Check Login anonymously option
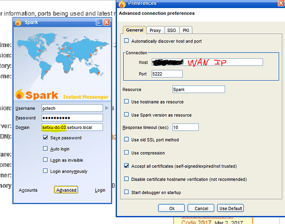This screenshot has height=224, width=285. (45, 171)
